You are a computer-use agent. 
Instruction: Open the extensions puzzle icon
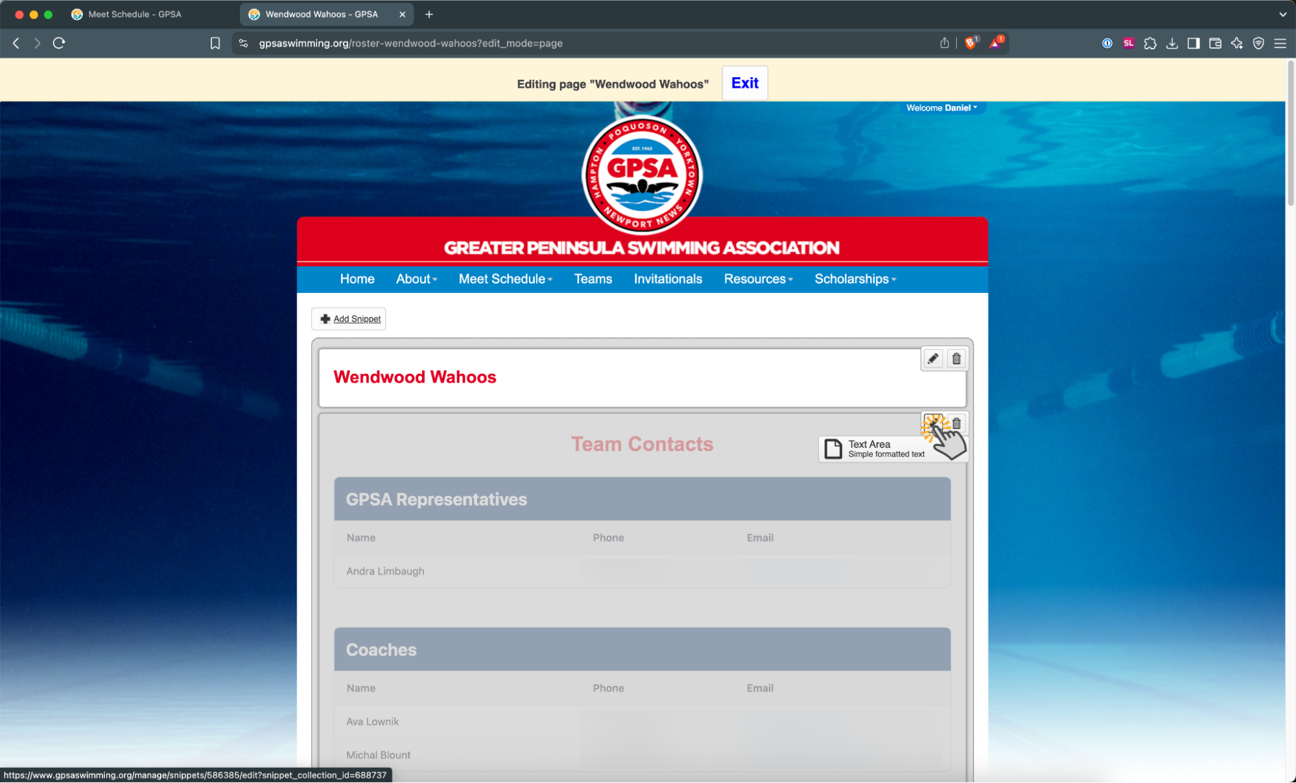[x=1150, y=43]
